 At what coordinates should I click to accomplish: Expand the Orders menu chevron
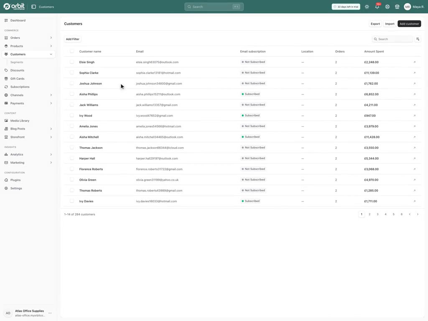pyautogui.click(x=51, y=38)
